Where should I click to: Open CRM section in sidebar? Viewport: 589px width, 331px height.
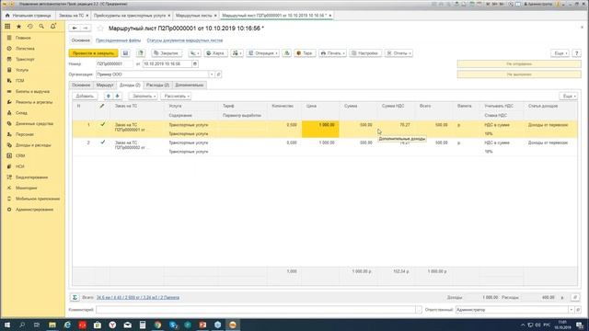point(20,155)
